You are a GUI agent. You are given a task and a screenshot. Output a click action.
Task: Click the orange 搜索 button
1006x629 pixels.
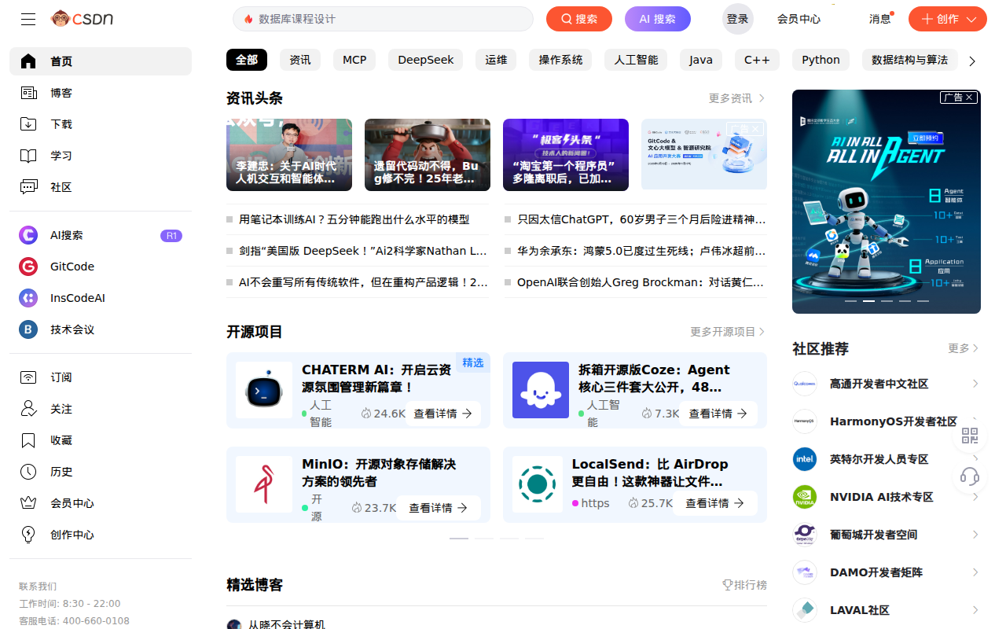(x=579, y=19)
